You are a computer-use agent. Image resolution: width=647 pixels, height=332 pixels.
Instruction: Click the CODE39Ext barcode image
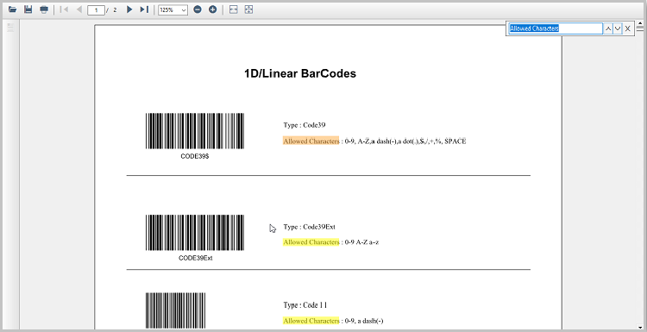point(195,232)
